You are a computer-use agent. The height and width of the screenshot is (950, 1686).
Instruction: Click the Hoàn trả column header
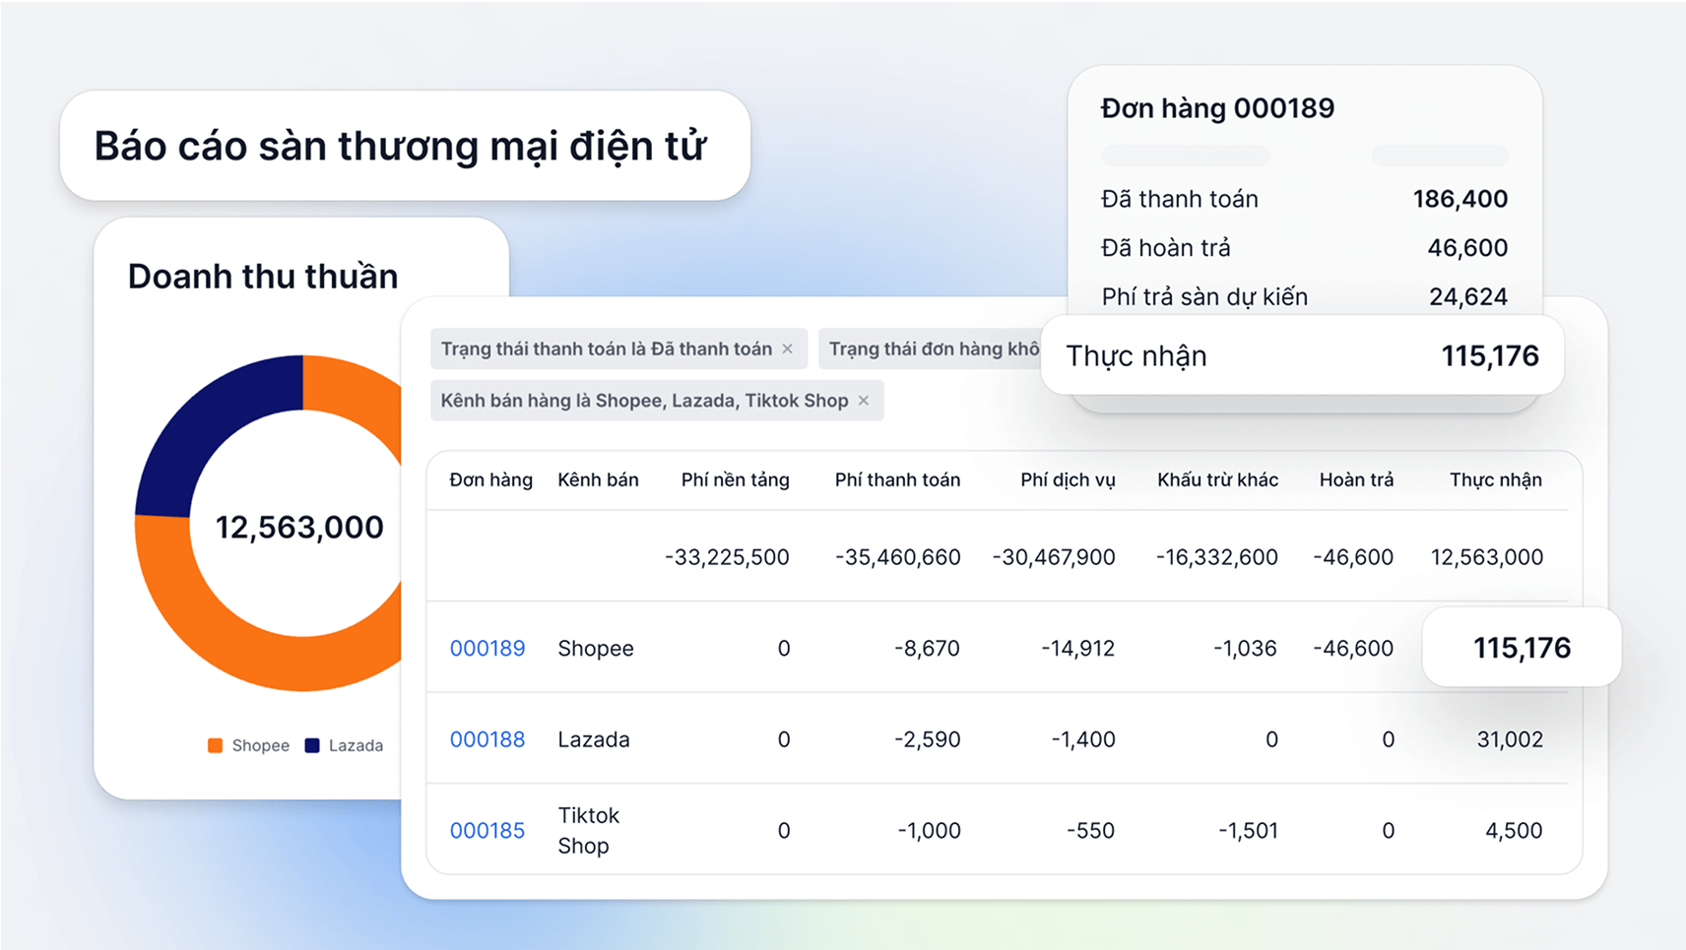coord(1356,479)
